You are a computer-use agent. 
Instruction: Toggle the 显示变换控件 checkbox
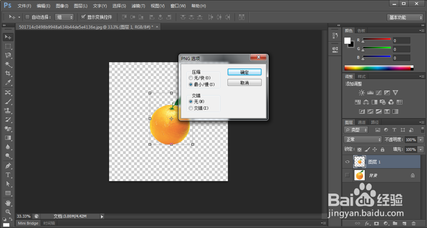click(x=84, y=17)
